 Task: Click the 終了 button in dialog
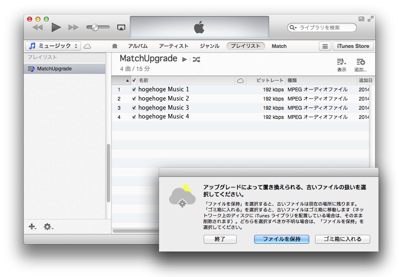coord(220,239)
